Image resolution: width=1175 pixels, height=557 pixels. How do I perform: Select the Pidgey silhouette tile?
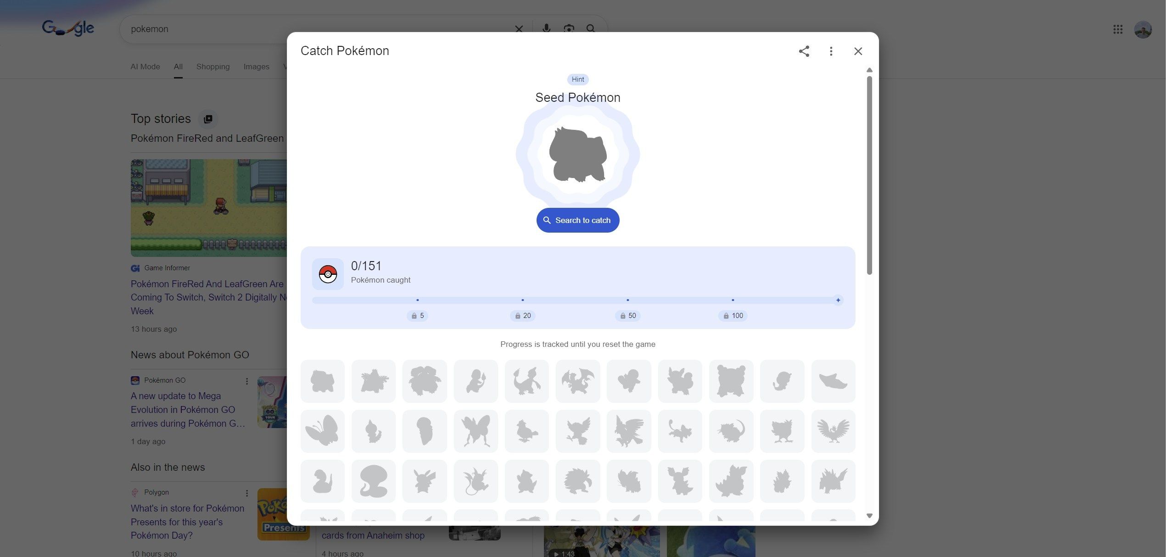527,431
